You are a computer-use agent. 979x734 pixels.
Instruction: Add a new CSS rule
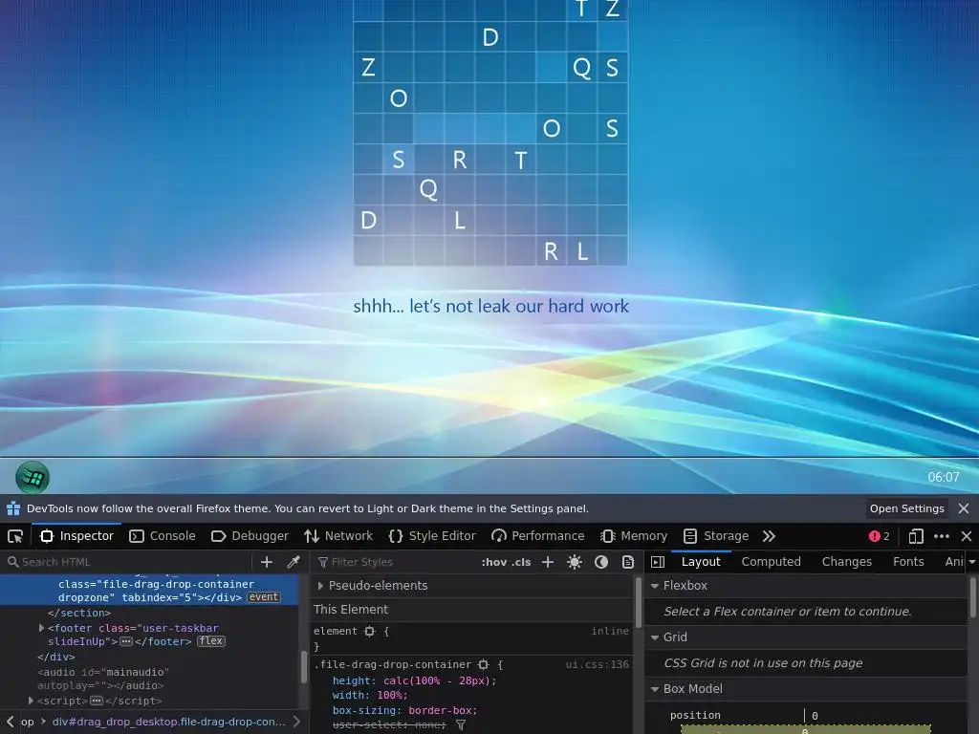548,562
